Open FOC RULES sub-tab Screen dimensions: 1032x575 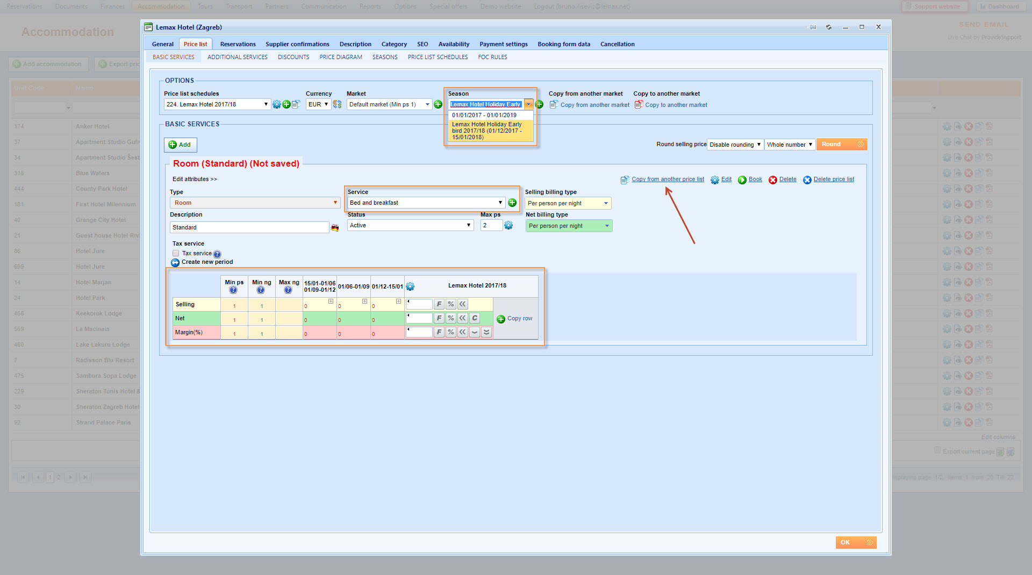pyautogui.click(x=492, y=57)
